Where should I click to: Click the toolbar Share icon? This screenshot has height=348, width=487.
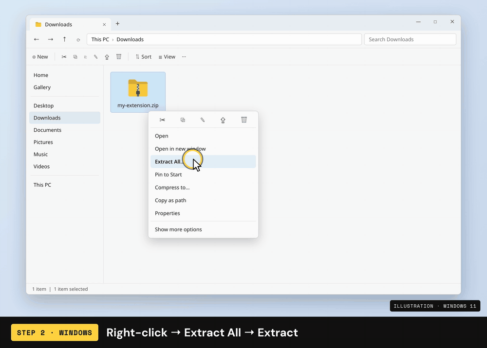(107, 57)
